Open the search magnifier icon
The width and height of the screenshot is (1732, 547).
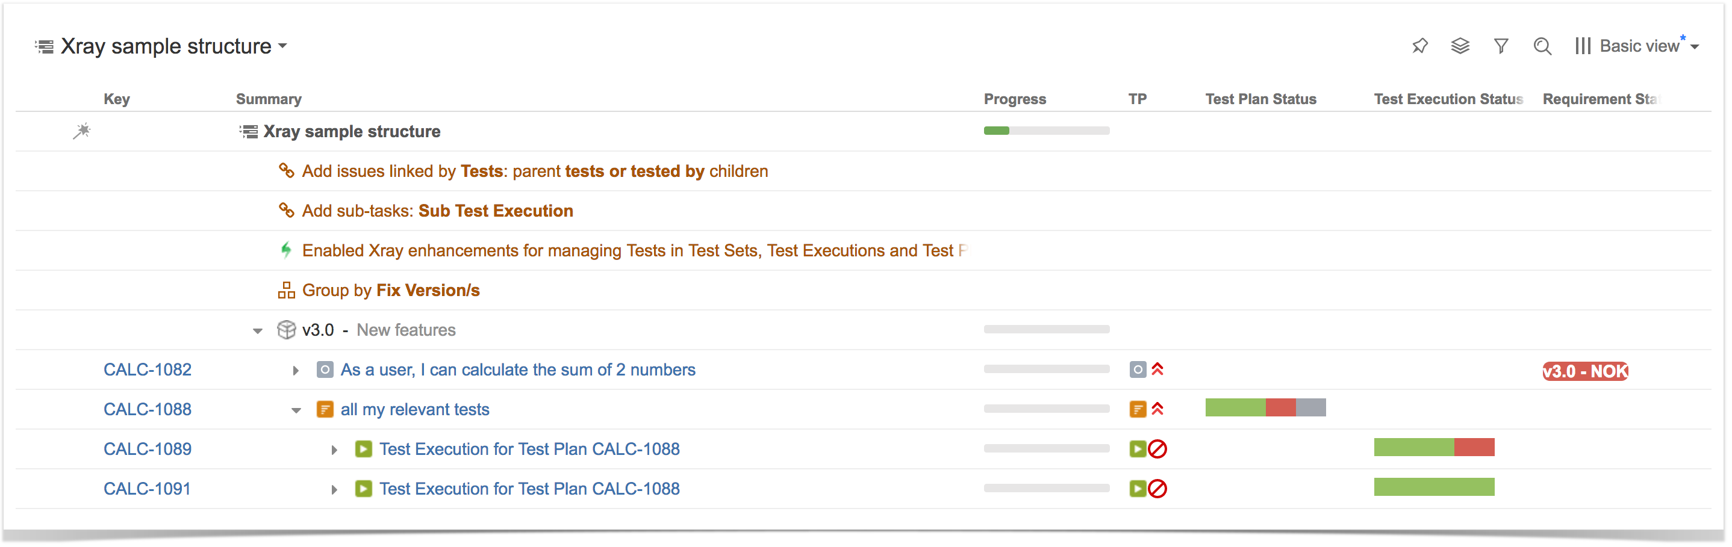(1542, 46)
